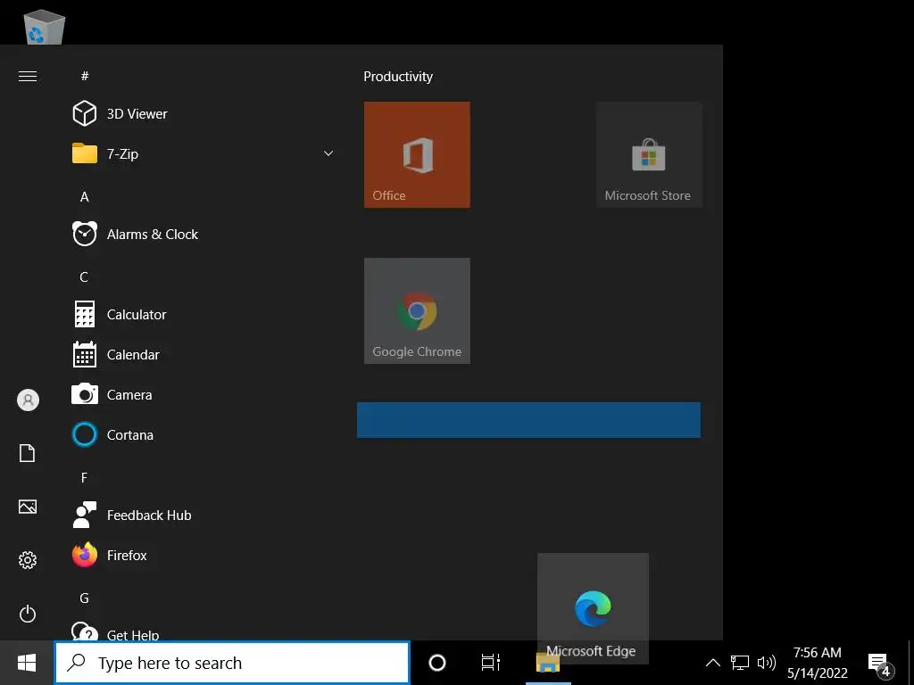This screenshot has width=914, height=685.
Task: Focus the Type here to search box
Action: (x=232, y=663)
